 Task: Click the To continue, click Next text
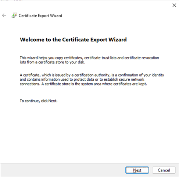pos(39,101)
